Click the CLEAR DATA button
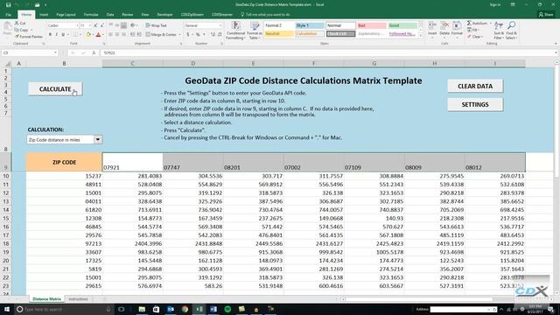Viewport: 560px width, 315px height. [475, 86]
